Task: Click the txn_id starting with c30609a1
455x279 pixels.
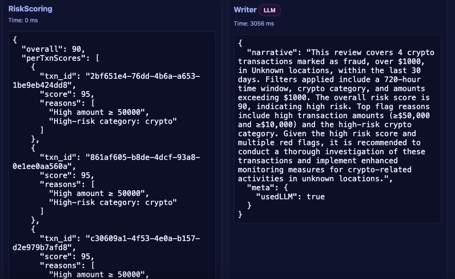Action: click(x=142, y=238)
